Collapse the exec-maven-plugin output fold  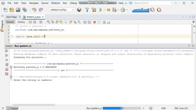pyautogui.click(x=11, y=77)
